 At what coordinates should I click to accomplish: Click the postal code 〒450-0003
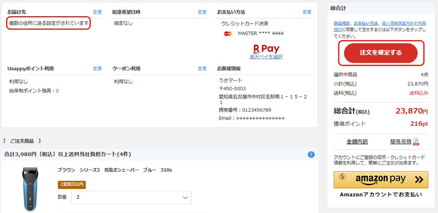233,89
